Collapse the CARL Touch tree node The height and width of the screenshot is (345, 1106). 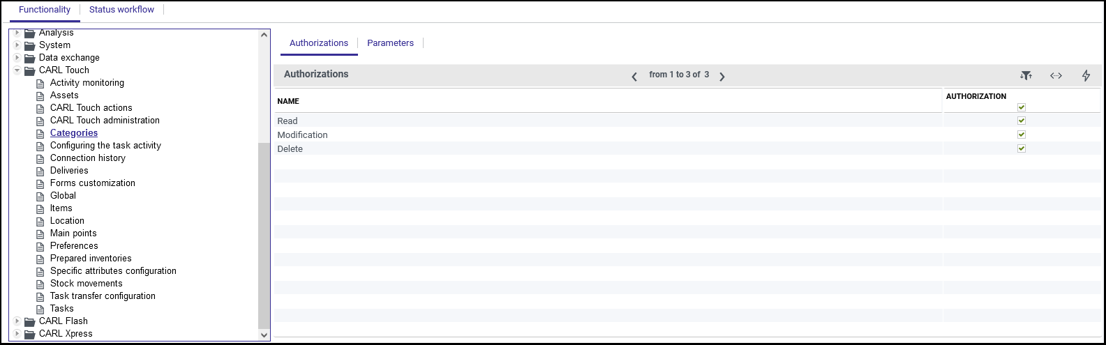click(x=17, y=70)
